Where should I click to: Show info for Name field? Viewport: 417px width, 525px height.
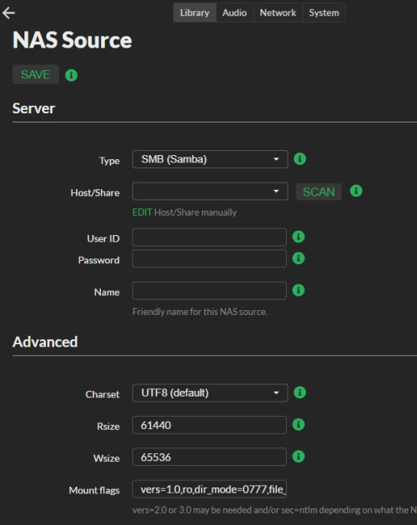pyautogui.click(x=299, y=290)
